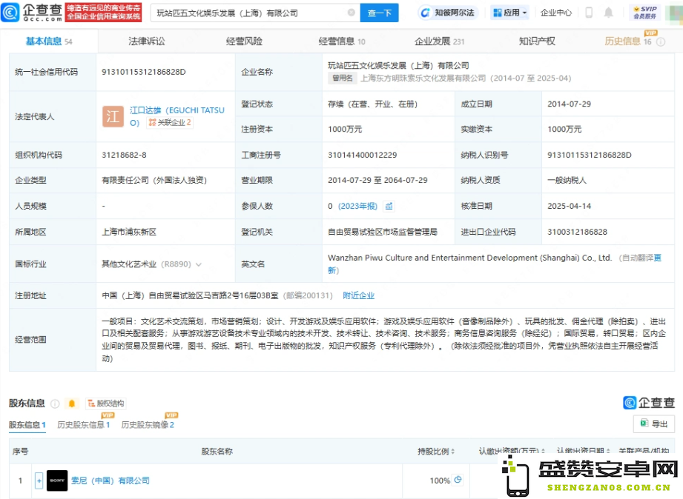Click the info icon beside 股东信息
683x499 pixels.
(x=55, y=403)
